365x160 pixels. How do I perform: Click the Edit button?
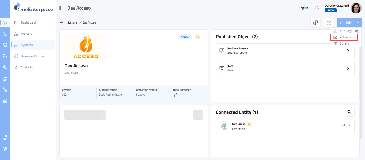click(x=346, y=23)
